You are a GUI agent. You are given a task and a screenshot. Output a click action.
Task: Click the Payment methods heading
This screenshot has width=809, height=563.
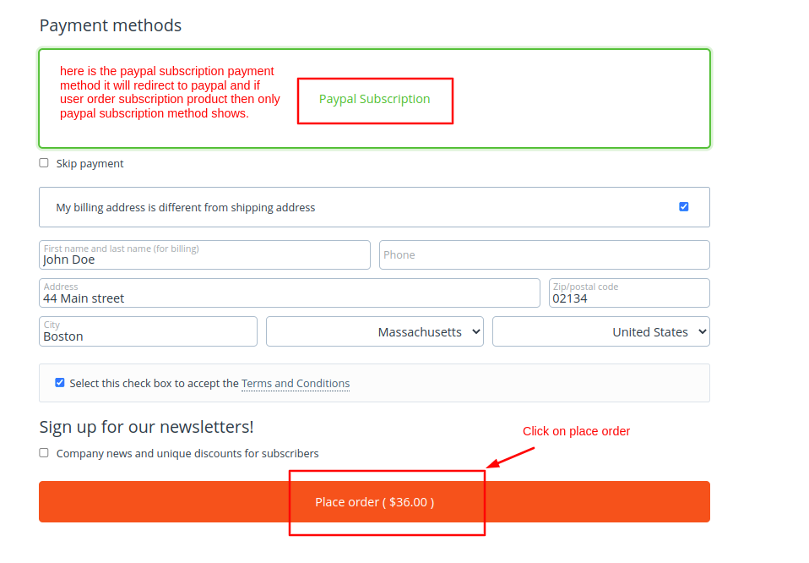pyautogui.click(x=111, y=25)
